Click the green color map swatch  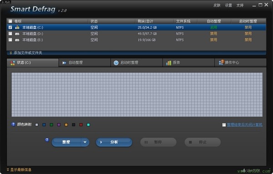pos(51,125)
